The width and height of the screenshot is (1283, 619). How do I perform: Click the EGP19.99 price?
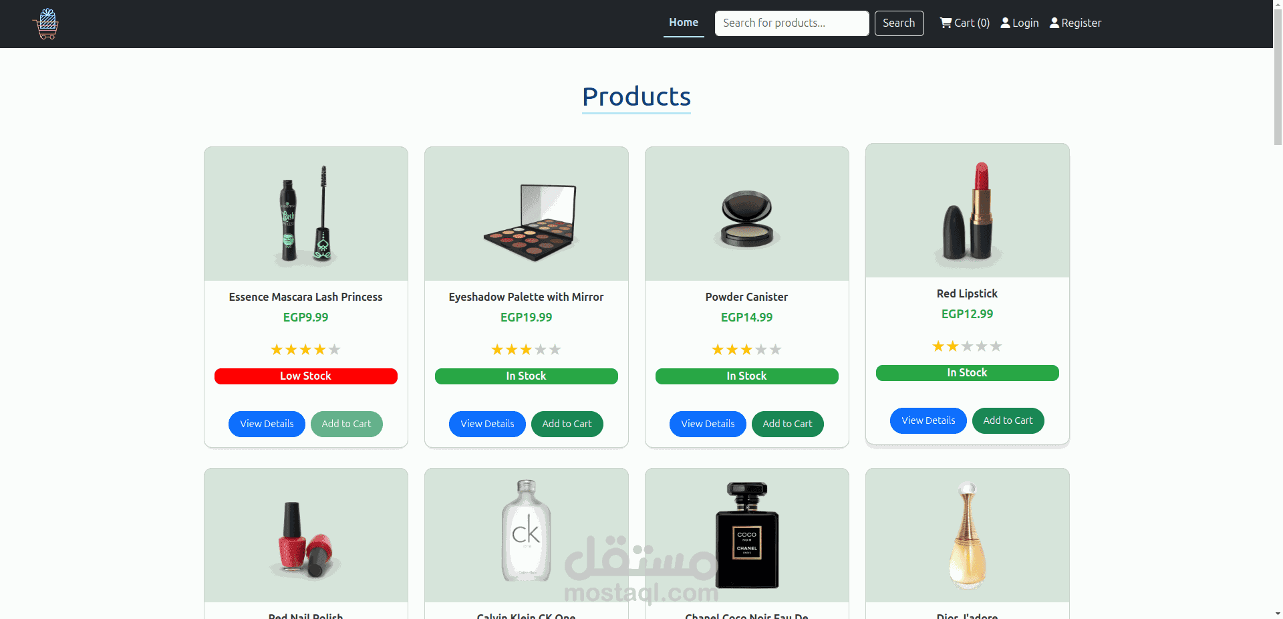(526, 318)
